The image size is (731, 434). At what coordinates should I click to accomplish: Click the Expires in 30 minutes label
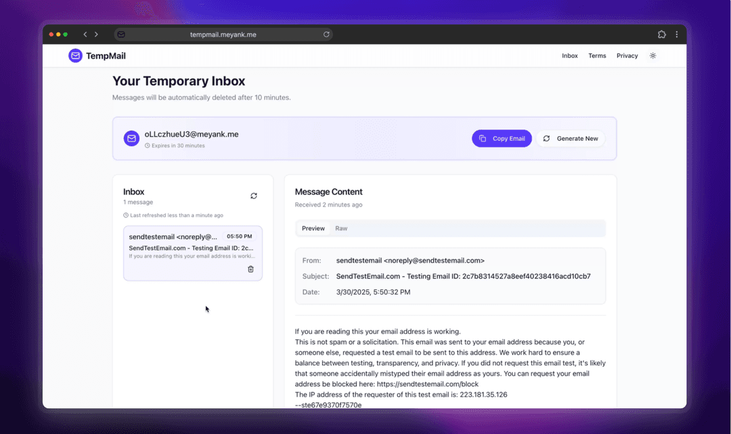point(178,146)
